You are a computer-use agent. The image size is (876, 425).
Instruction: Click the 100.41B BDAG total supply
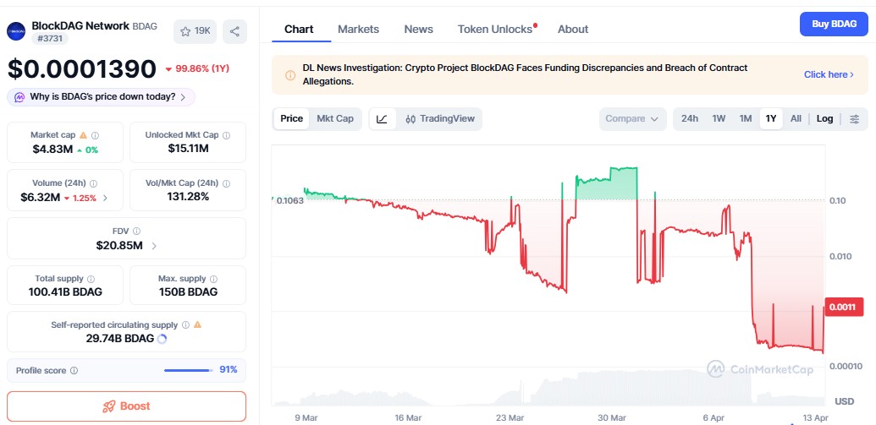[65, 292]
